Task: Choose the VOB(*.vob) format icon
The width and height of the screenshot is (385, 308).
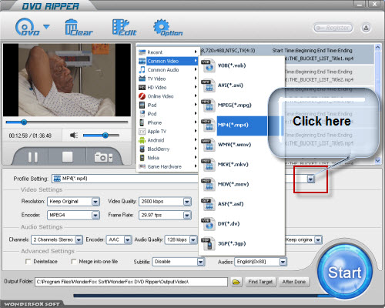Action: [208, 65]
